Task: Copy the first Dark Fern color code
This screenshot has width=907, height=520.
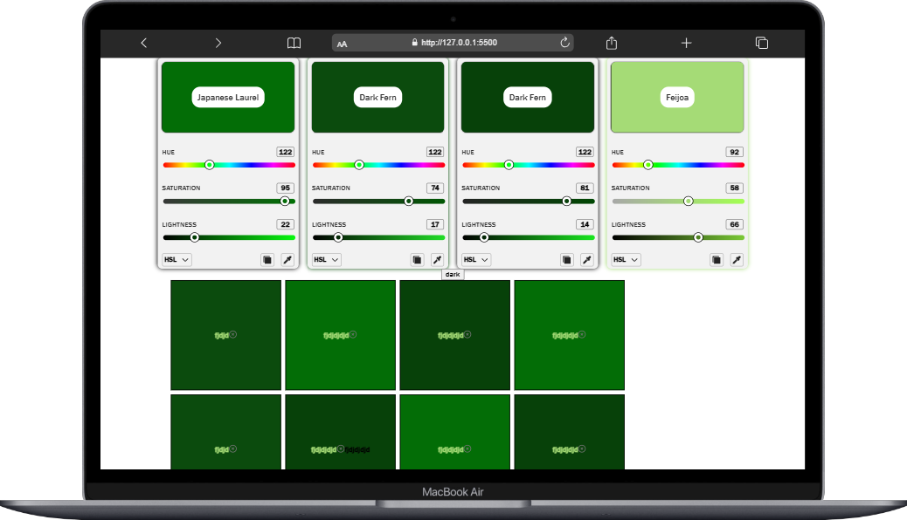Action: point(417,259)
